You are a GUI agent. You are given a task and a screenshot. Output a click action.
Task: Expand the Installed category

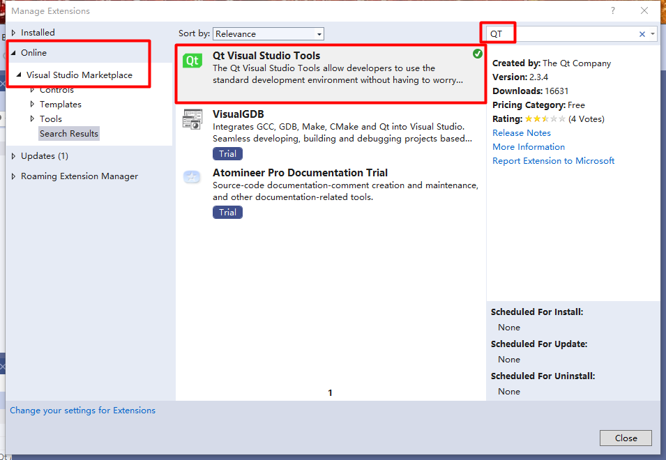tap(13, 33)
